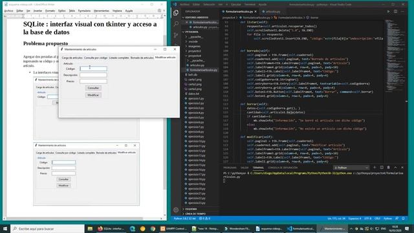Select the terminal shell dropdown showing Python
This screenshot has width=414, height=233.
coord(351,168)
